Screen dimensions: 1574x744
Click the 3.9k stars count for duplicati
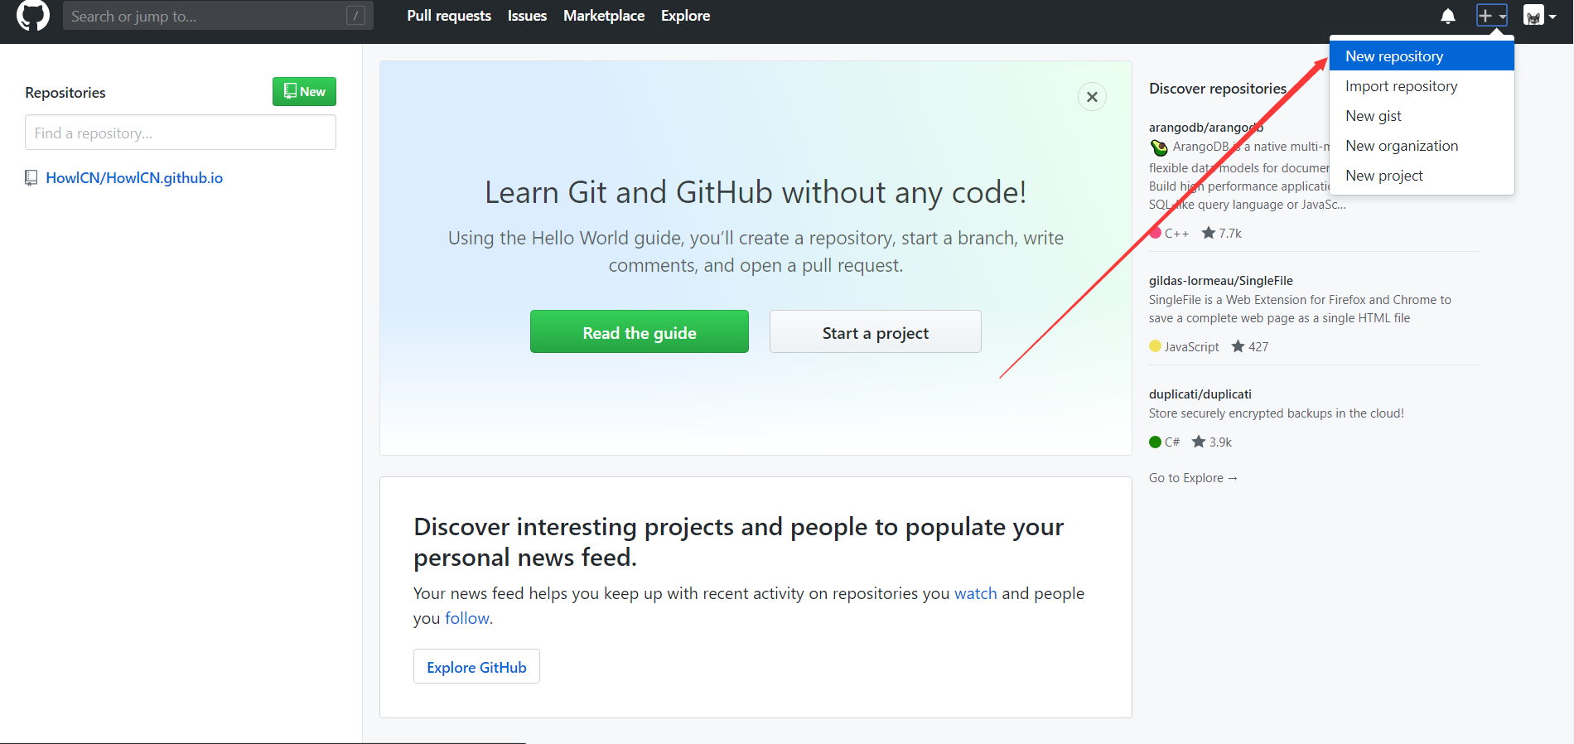pos(1212,442)
